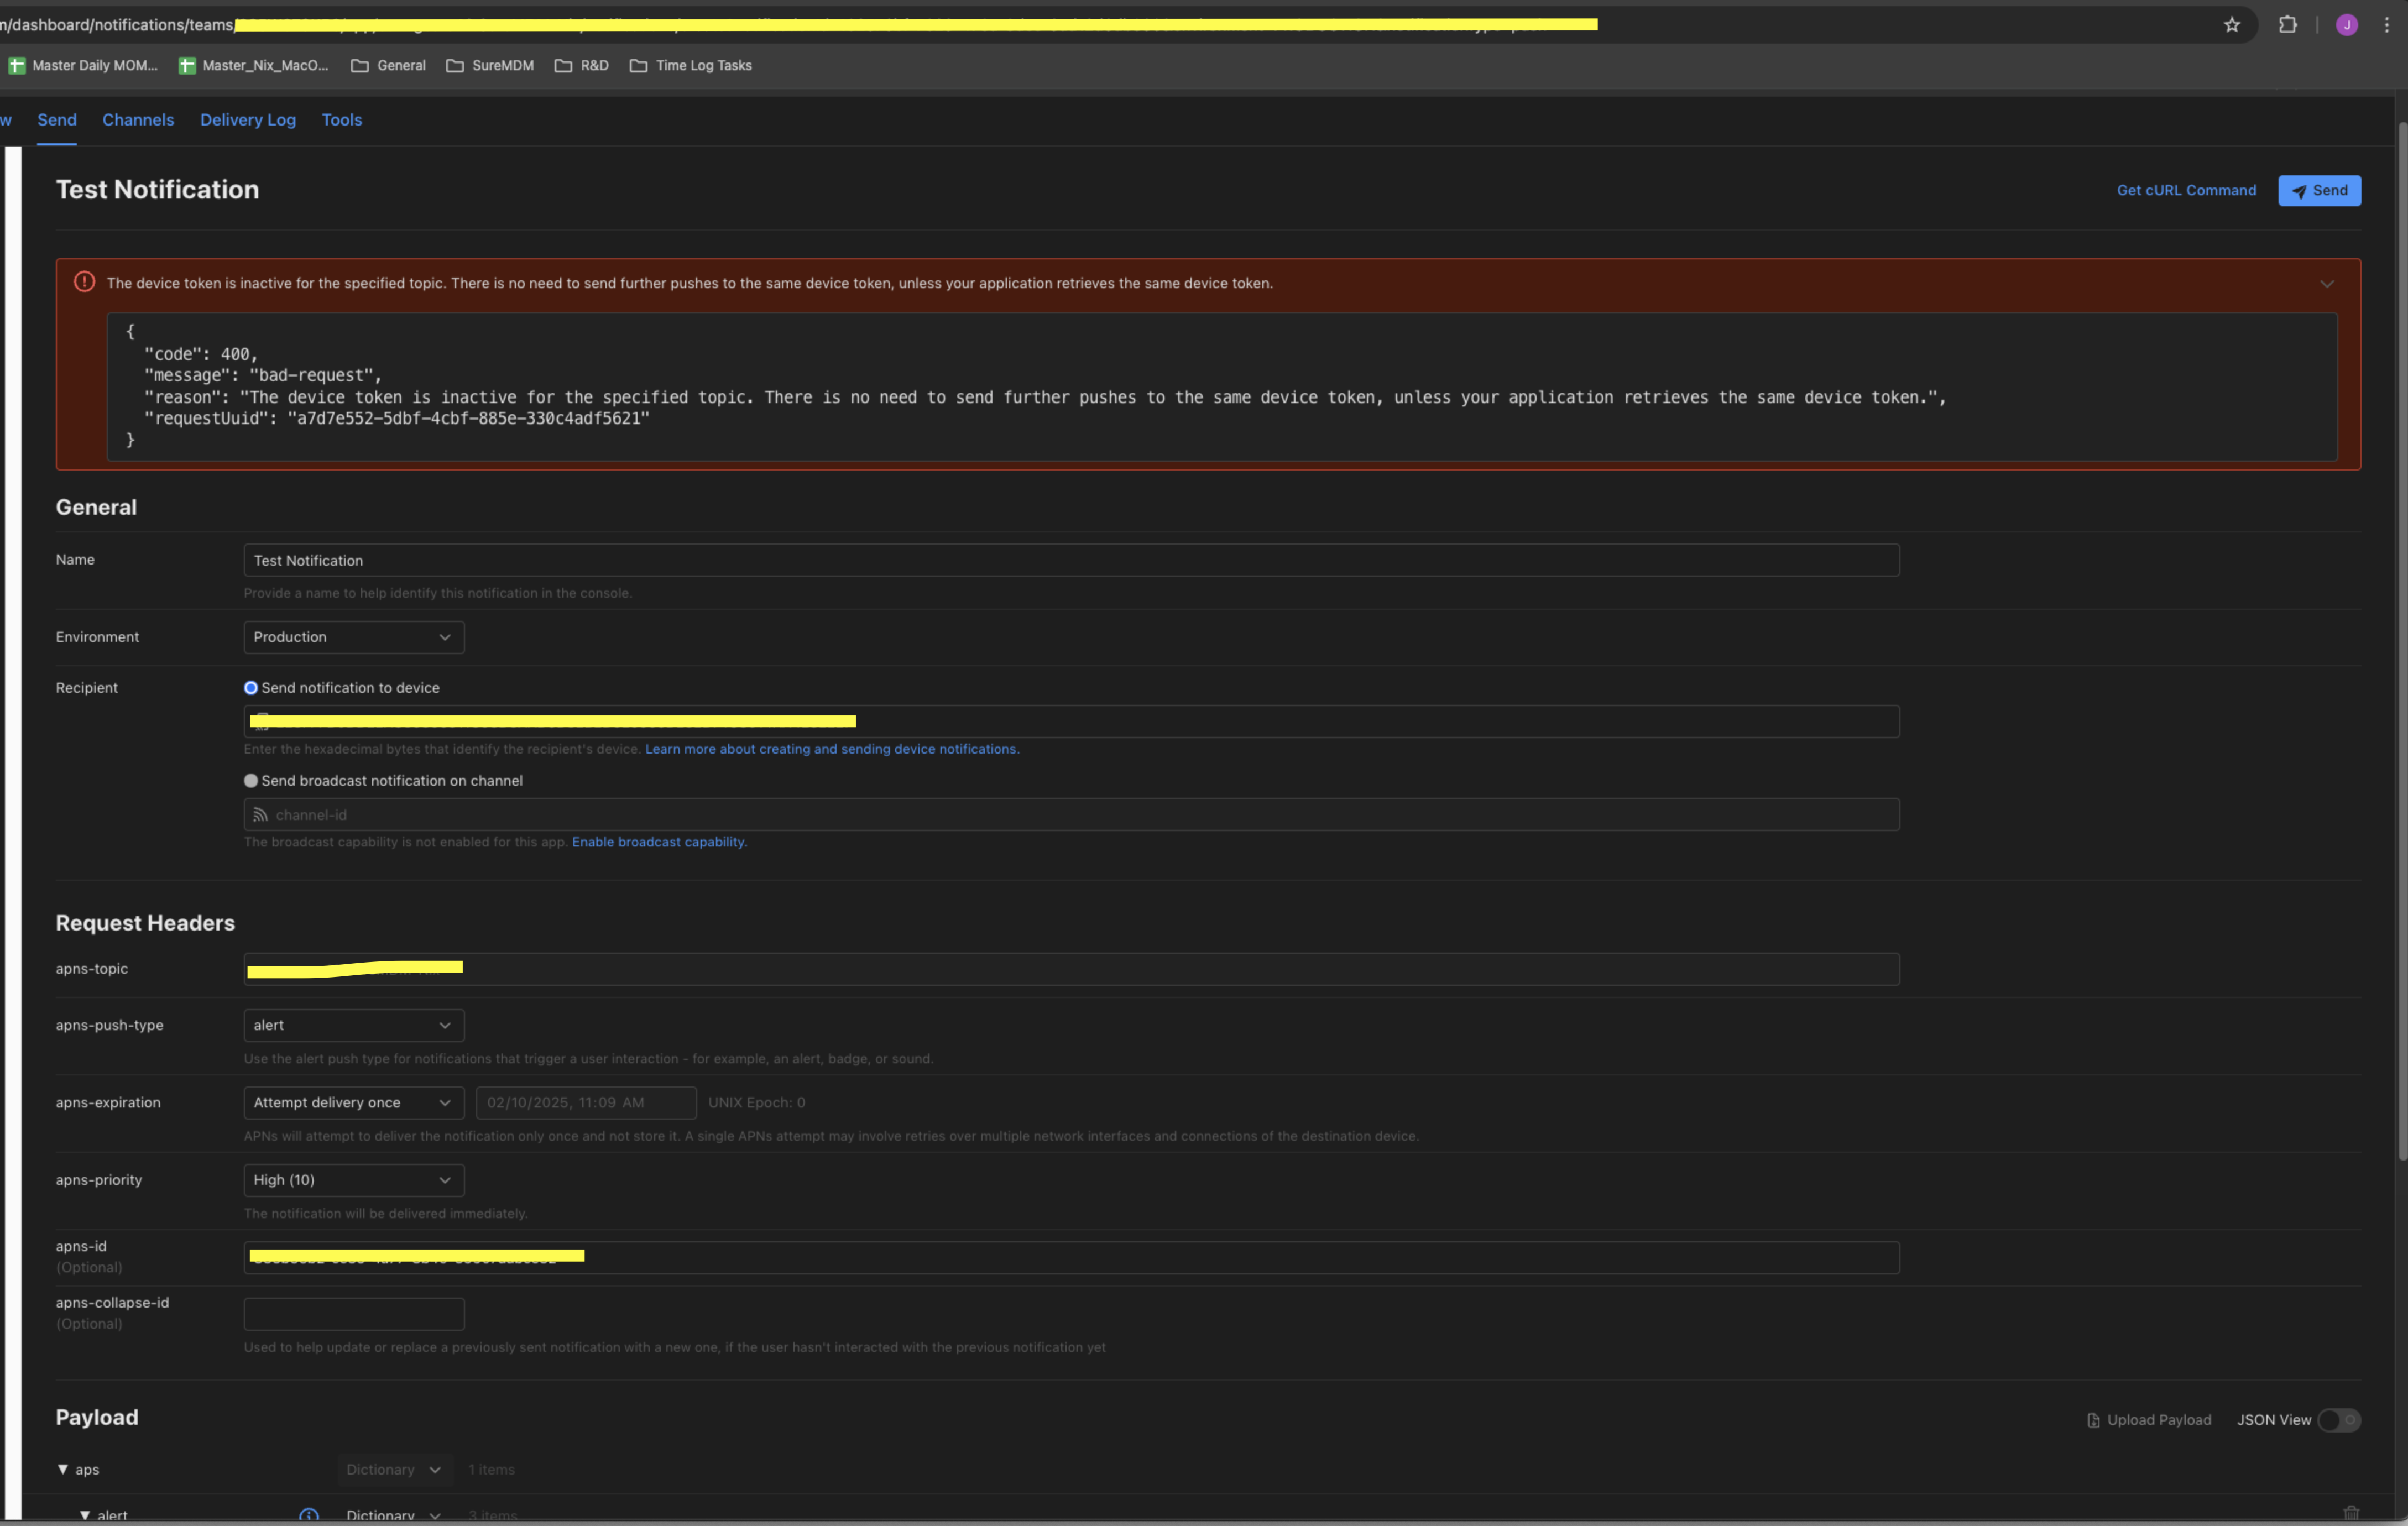Click the Upload Payload icon

click(x=2093, y=1420)
